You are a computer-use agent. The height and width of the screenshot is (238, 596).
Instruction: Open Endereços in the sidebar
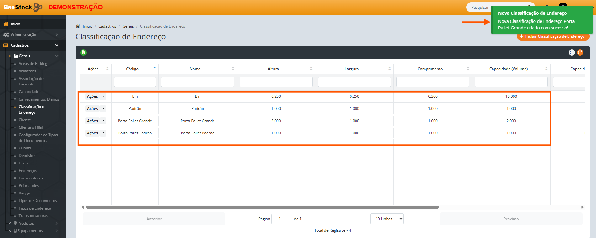coord(28,171)
